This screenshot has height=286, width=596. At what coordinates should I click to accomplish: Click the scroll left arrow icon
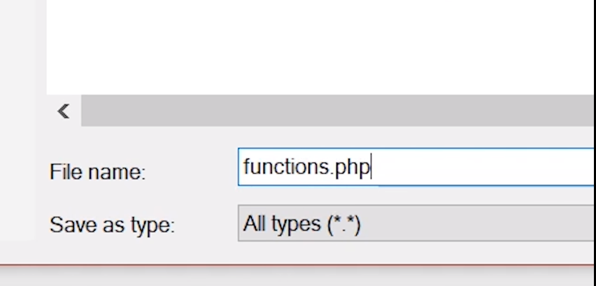(64, 112)
